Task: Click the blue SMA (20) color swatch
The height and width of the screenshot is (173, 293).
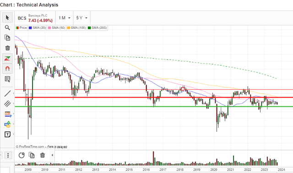Action: pyautogui.click(x=30, y=28)
